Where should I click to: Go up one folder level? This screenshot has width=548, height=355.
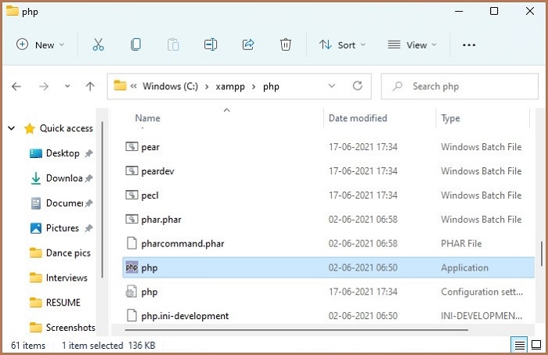(90, 86)
